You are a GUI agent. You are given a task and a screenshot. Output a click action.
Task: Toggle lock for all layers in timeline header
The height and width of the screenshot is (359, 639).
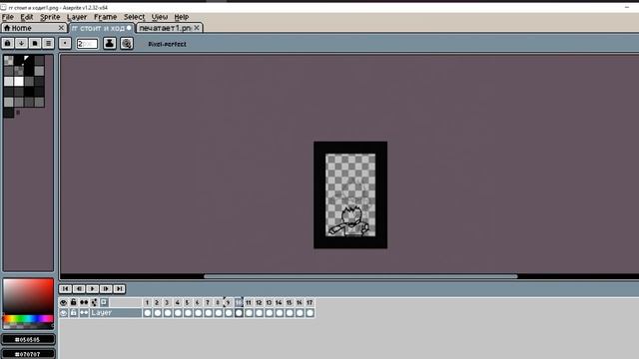point(73,302)
